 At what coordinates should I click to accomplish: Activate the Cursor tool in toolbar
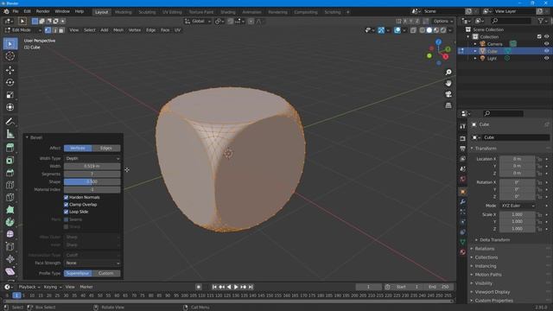[x=10, y=55]
